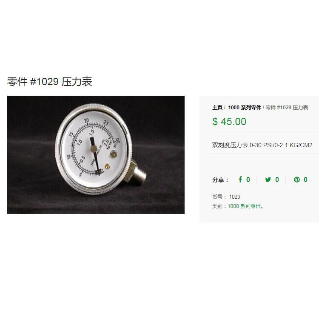The width and height of the screenshot is (319, 319).
Task: Share product via the Twitter bird icon
Action: point(268,179)
